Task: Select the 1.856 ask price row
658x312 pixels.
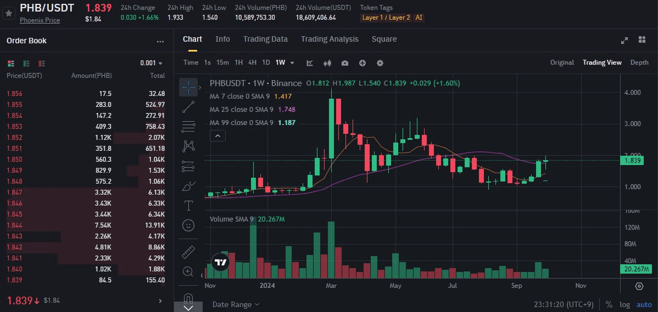Action: pos(86,94)
